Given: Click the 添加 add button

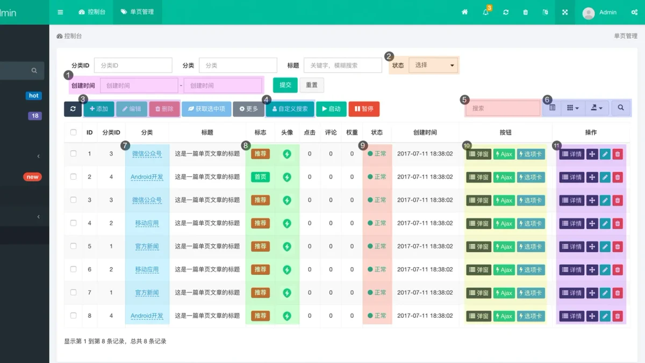Looking at the screenshot, I should click(x=99, y=109).
